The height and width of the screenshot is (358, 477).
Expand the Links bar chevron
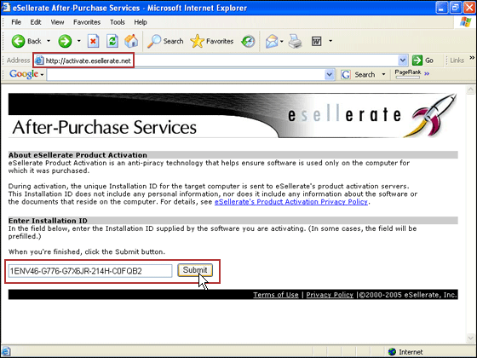click(472, 57)
